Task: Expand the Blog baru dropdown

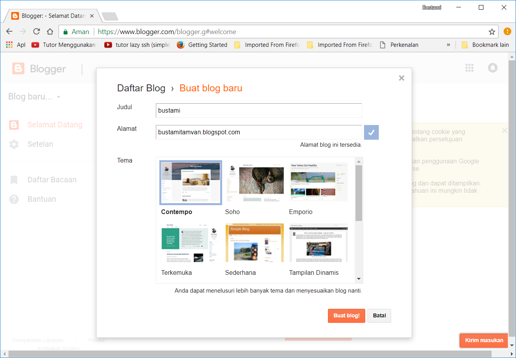Action: point(34,97)
